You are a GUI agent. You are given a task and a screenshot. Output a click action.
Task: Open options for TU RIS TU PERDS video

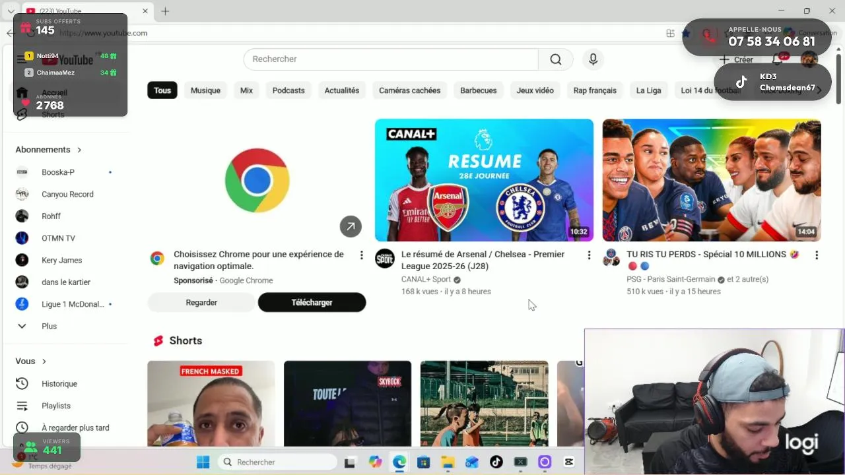[x=817, y=255]
